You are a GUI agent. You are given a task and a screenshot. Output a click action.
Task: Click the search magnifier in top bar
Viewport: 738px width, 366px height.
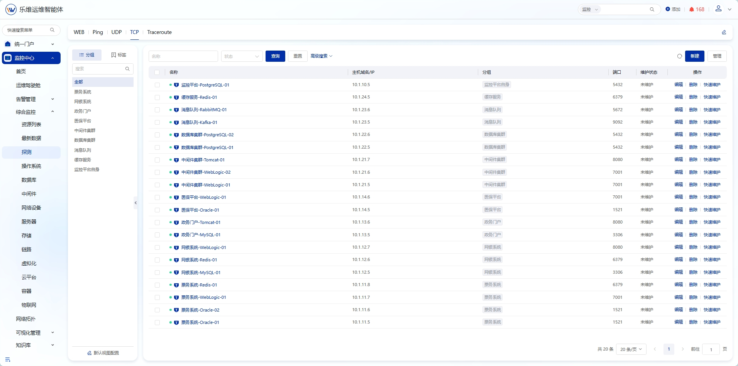[x=652, y=9]
